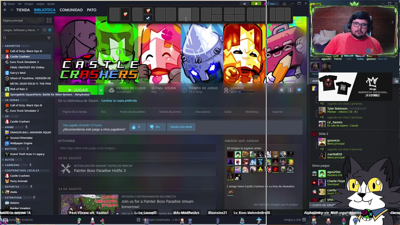Open the Workshop game tab
The height and width of the screenshot is (225, 400).
[252, 112]
